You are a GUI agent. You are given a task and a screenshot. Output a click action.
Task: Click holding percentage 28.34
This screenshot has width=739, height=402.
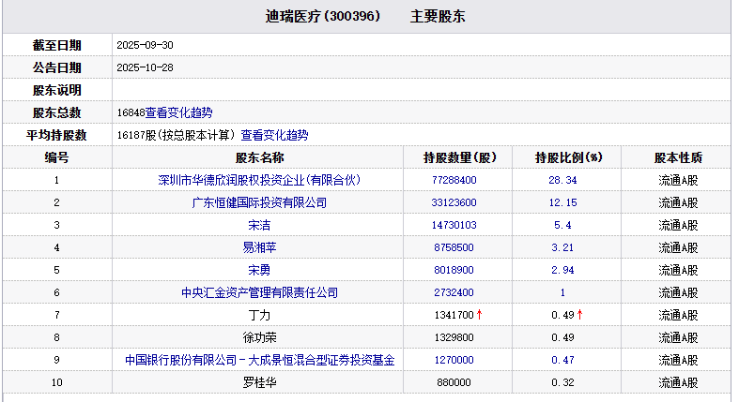(563, 180)
